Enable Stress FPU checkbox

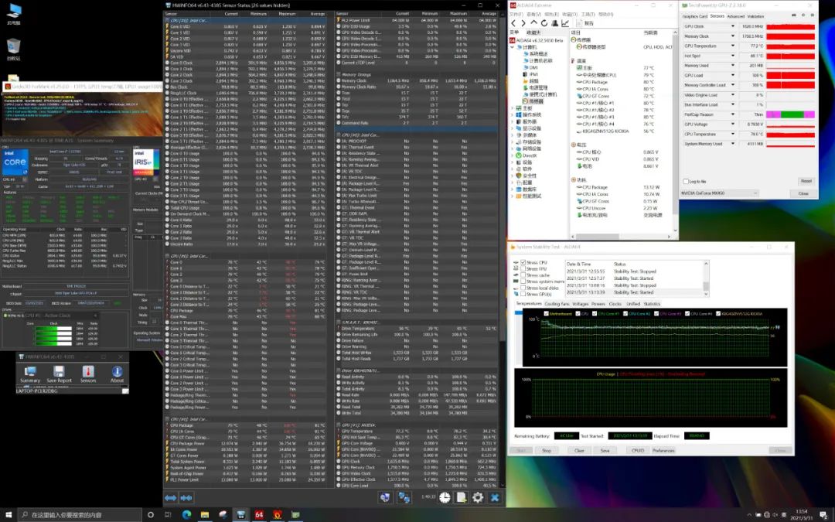[523, 269]
